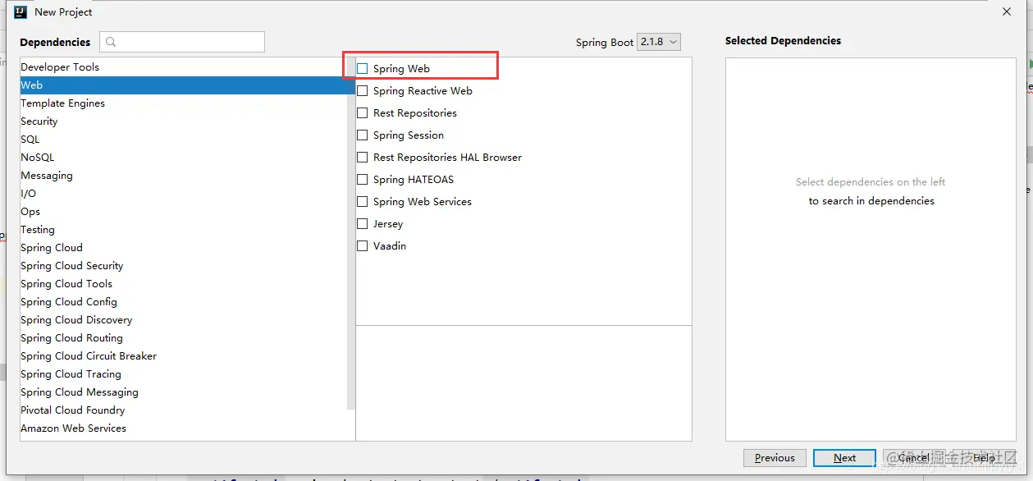Select Pivotal Cloud Foundry category
Screen dimensions: 1033x481
[x=184, y=410]
